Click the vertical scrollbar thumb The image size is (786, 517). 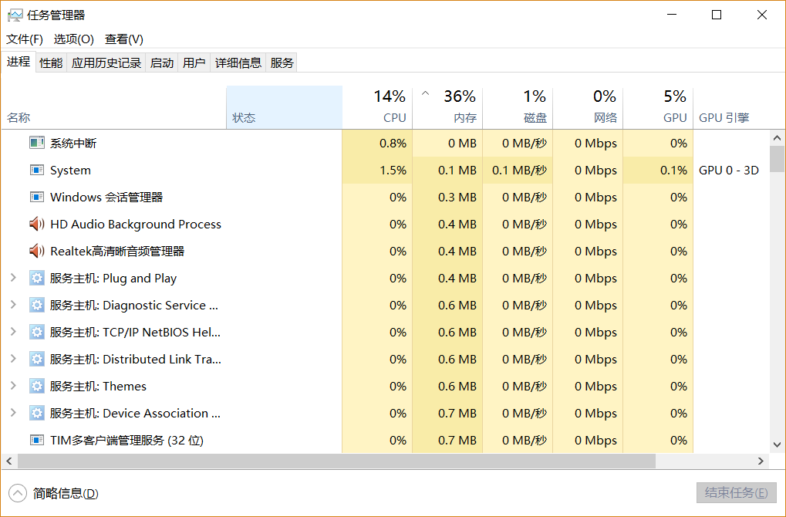click(x=777, y=159)
